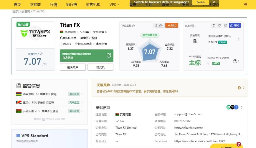Expand the VPS dropdown menu
The image size is (256, 148).
click(115, 5)
